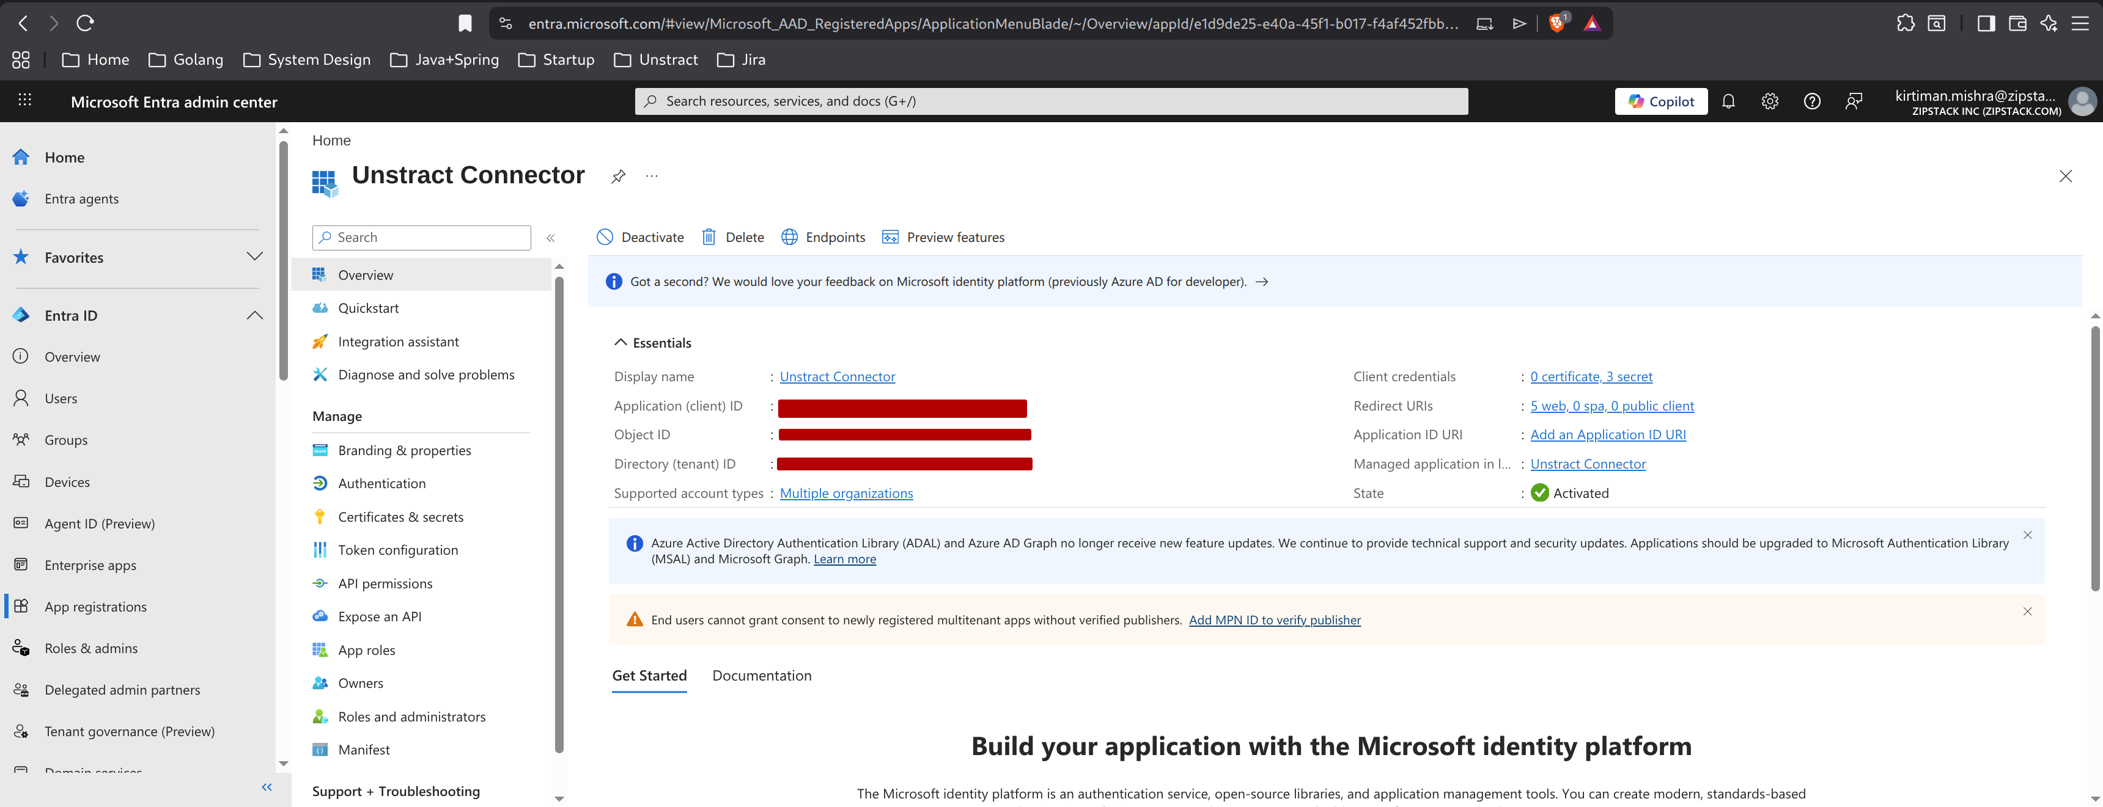Collapse the Essentials section
Image resolution: width=2103 pixels, height=807 pixels.
tap(620, 342)
